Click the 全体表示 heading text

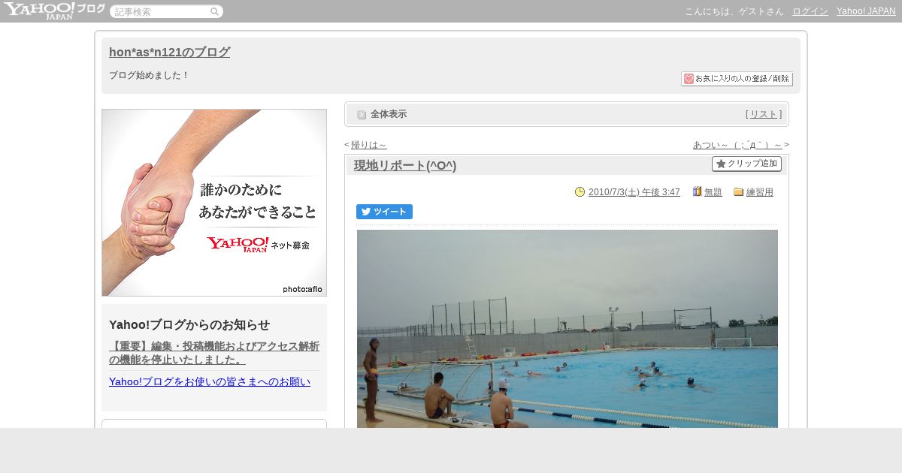[389, 114]
